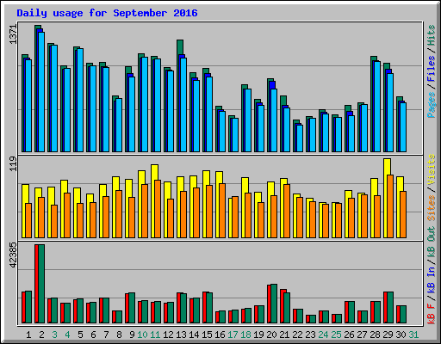Click day 13 on the x-axis
441x344 pixels.
pyautogui.click(x=181, y=335)
